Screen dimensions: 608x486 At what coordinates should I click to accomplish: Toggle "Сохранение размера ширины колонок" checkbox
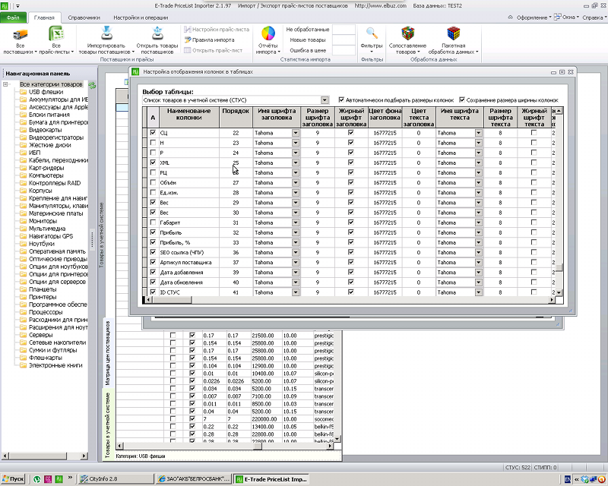click(462, 99)
